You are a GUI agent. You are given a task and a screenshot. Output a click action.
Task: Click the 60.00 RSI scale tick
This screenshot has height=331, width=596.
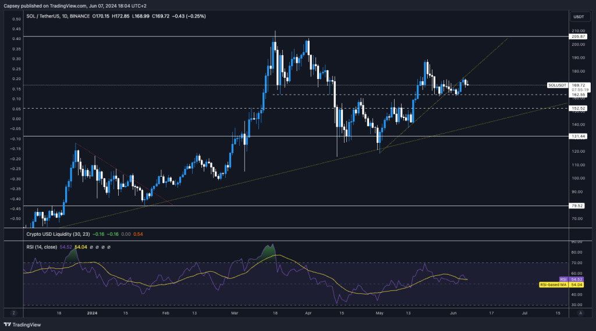click(577, 274)
